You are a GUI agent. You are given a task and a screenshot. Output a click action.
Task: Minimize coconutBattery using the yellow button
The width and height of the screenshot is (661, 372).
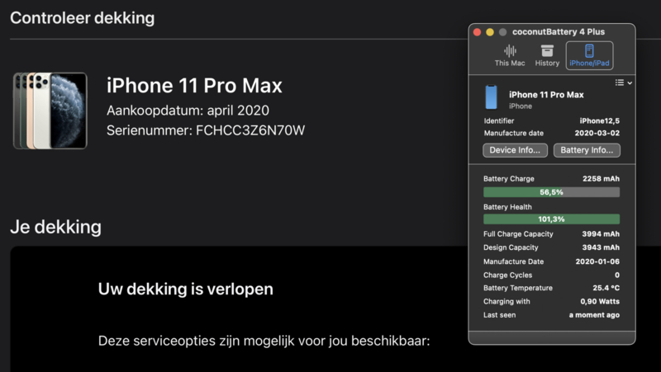click(490, 32)
